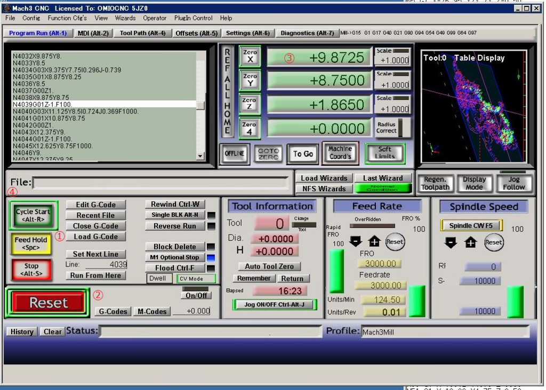546x390 pixels.
Task: Click Edit G-Code button
Action: (x=96, y=205)
